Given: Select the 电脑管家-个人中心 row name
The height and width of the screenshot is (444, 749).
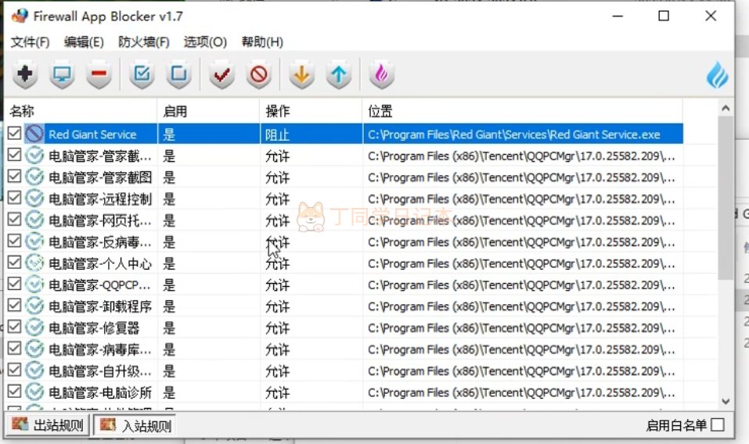Looking at the screenshot, I should coord(100,263).
